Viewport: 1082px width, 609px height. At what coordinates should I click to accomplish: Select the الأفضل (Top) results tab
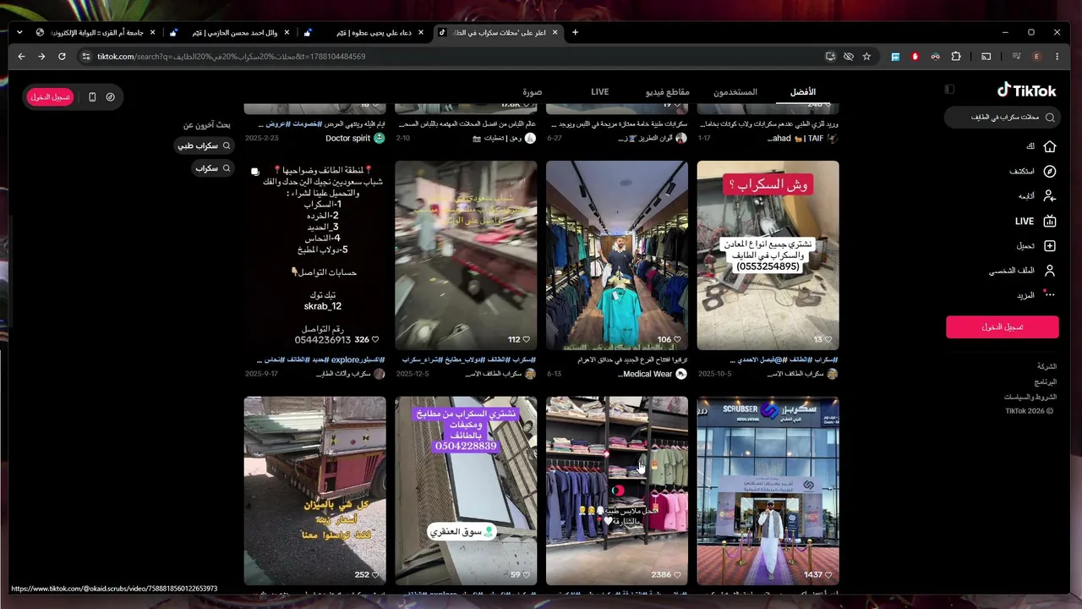point(802,91)
